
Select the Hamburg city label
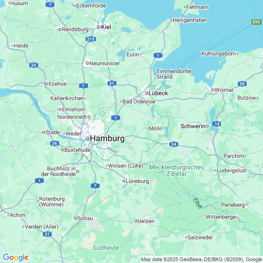click(x=108, y=139)
